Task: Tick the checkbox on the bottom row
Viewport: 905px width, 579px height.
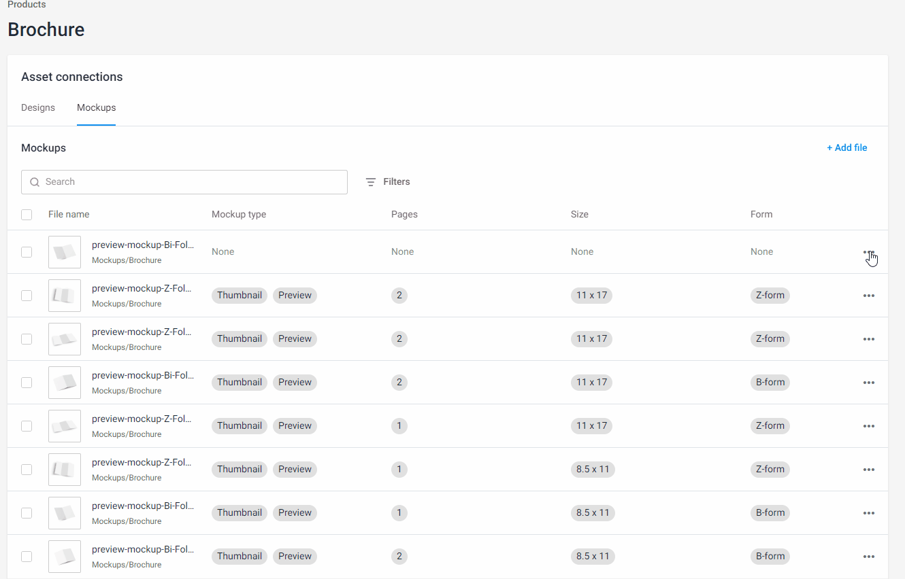Action: 27,556
